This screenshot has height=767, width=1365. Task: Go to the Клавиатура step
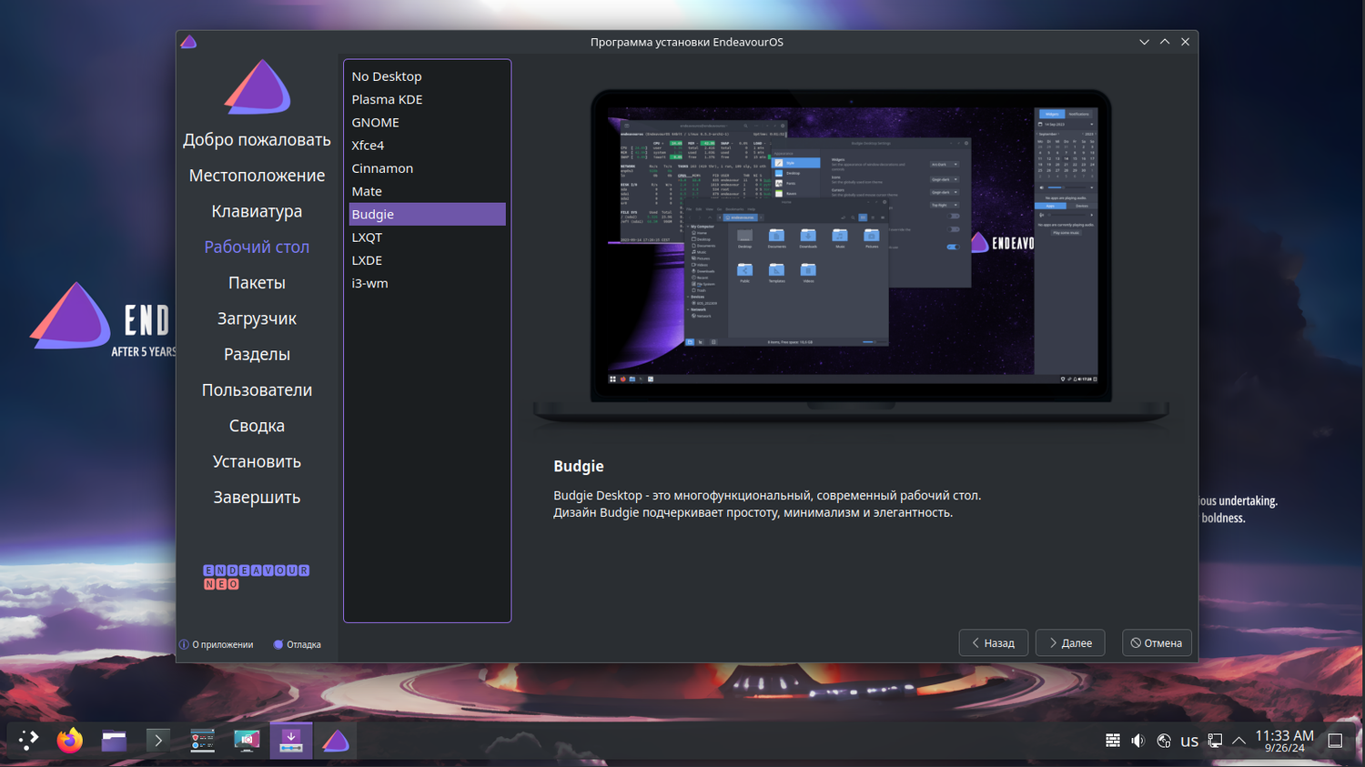[257, 211]
